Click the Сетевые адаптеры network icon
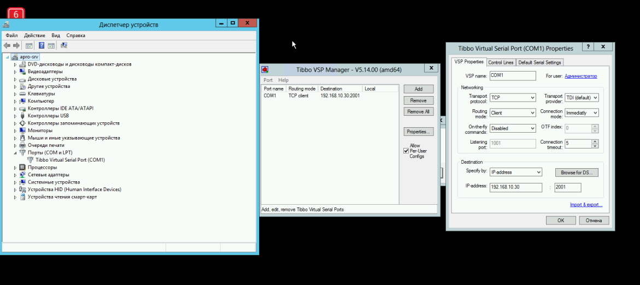 pyautogui.click(x=22, y=175)
